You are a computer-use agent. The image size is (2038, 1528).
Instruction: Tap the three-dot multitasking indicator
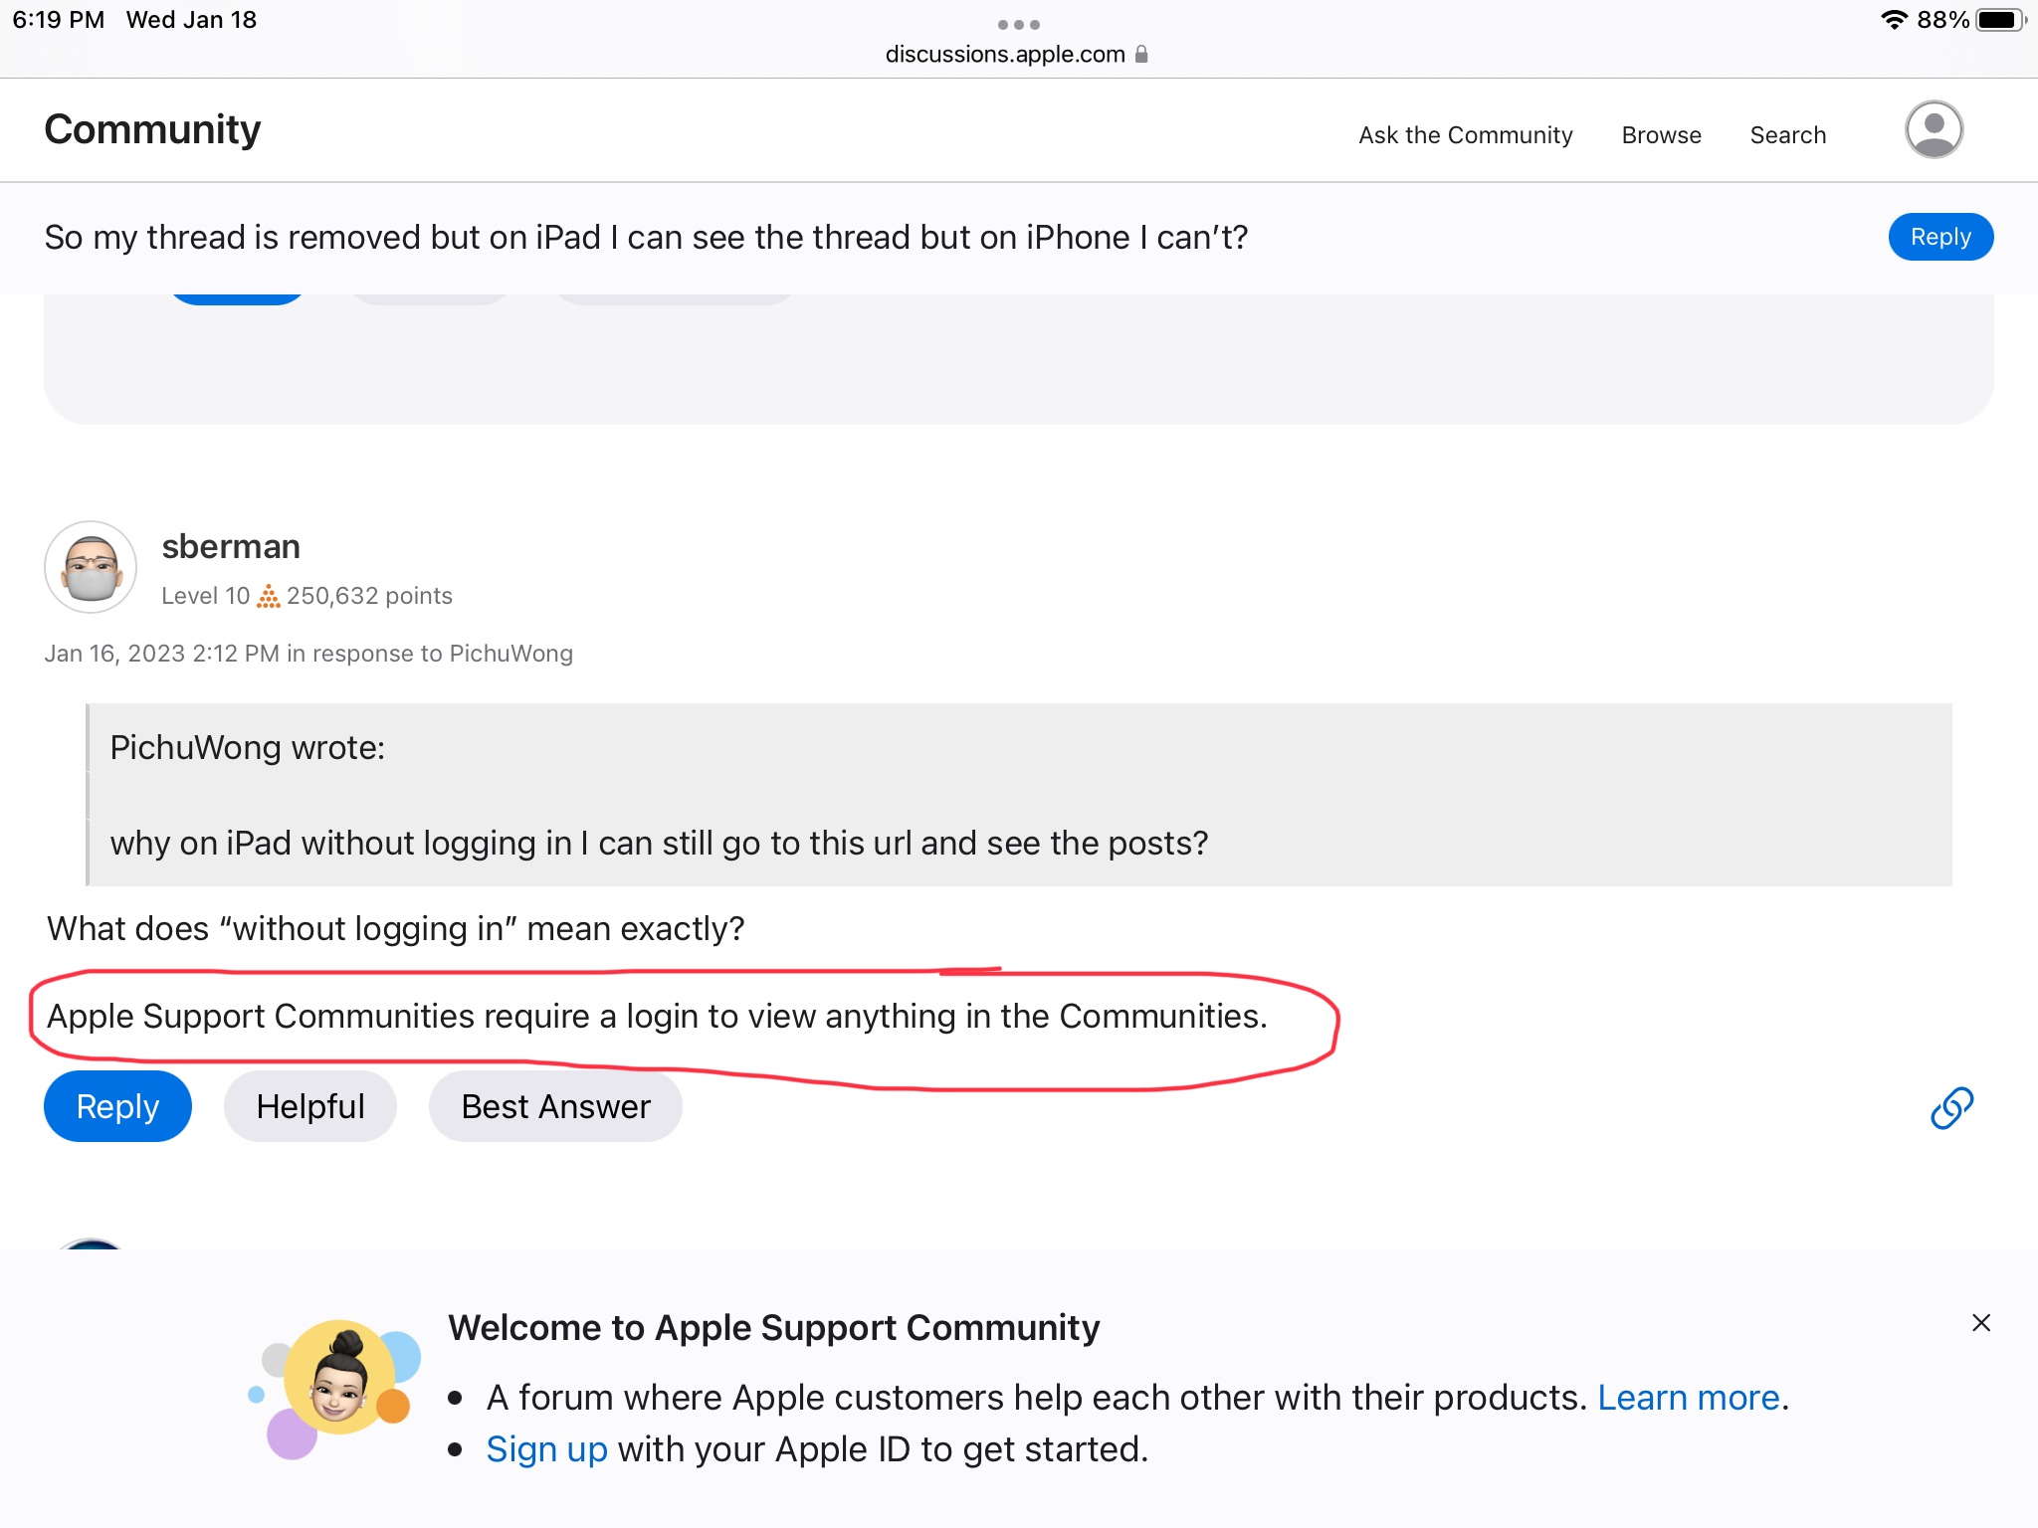(x=1018, y=24)
